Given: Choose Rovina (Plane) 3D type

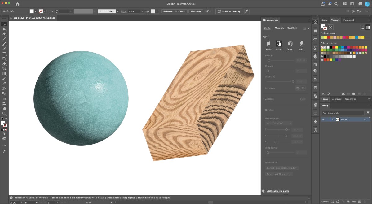Looking at the screenshot, I should pyautogui.click(x=269, y=44).
